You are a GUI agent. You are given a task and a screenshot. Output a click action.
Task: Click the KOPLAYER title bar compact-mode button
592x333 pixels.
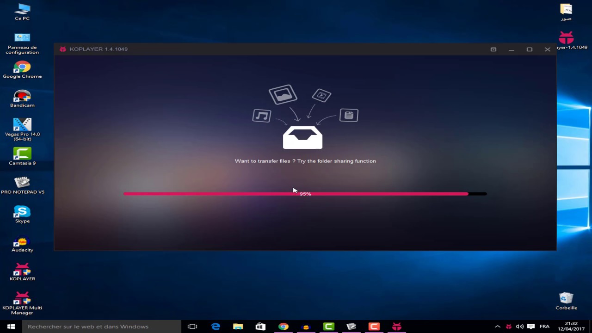493,49
